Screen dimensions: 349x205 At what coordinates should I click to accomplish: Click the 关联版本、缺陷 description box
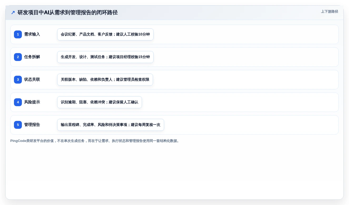click(x=105, y=80)
